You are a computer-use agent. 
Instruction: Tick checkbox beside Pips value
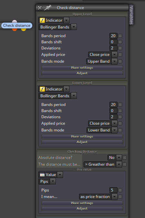[120, 190]
